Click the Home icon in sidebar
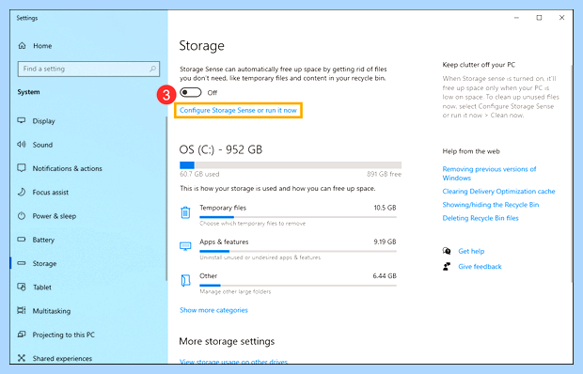The width and height of the screenshot is (583, 374). 22,46
